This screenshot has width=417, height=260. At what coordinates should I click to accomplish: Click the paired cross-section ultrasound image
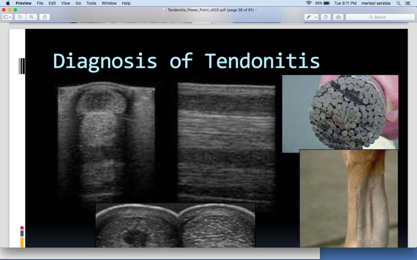175,225
